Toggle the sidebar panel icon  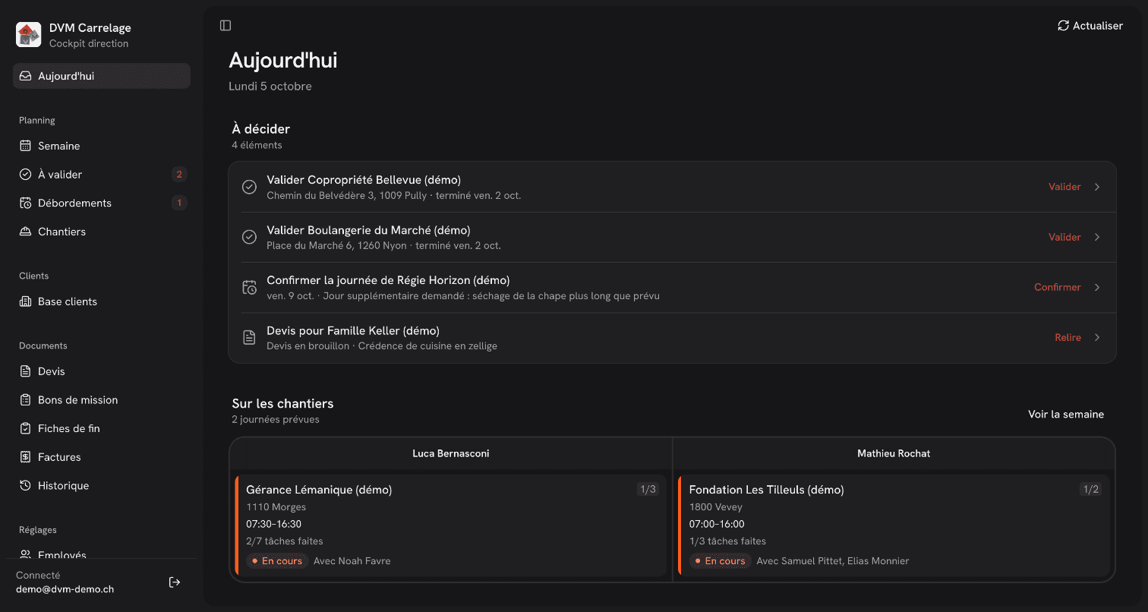[x=225, y=25]
